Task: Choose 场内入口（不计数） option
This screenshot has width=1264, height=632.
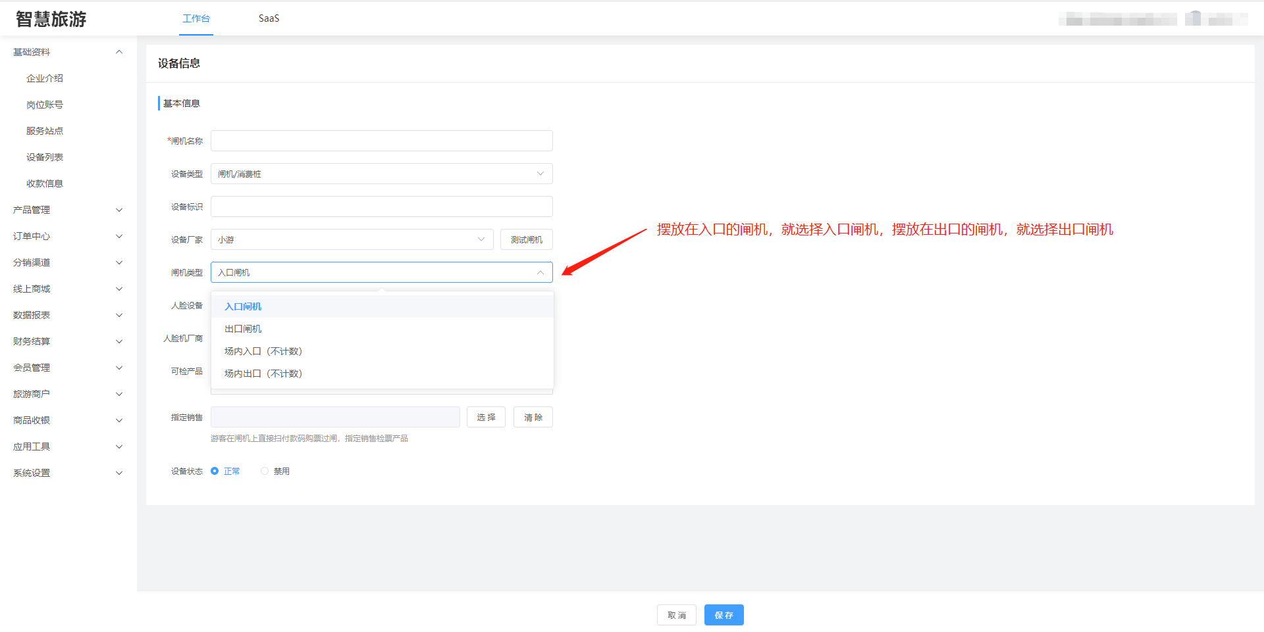Action: (263, 351)
